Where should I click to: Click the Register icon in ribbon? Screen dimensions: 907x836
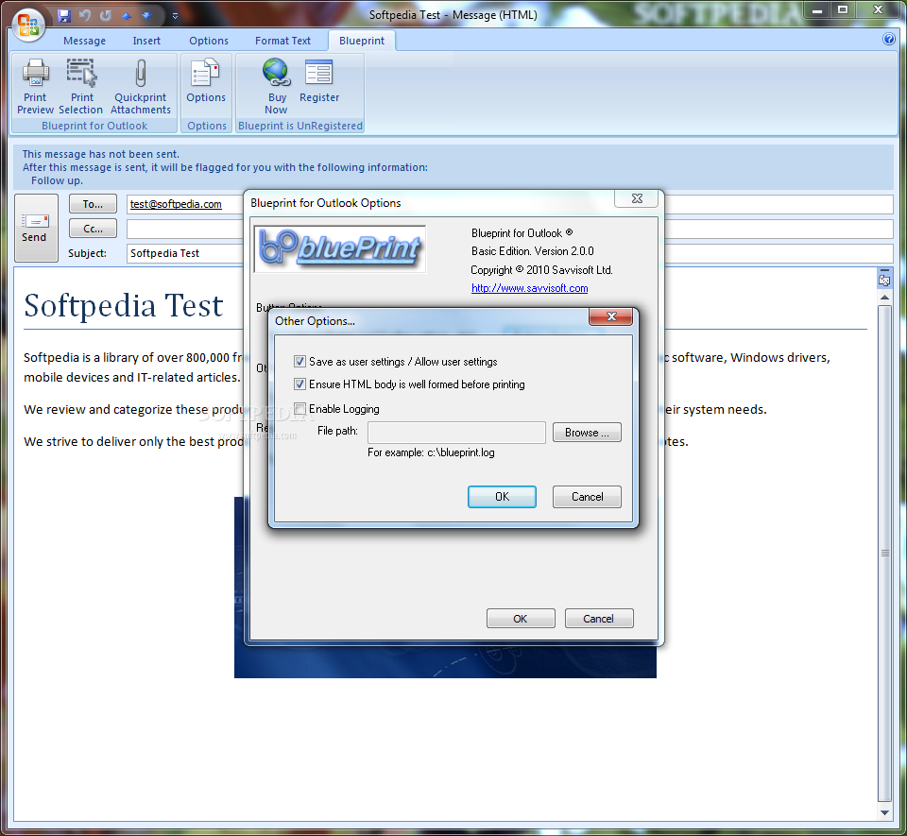click(x=319, y=81)
